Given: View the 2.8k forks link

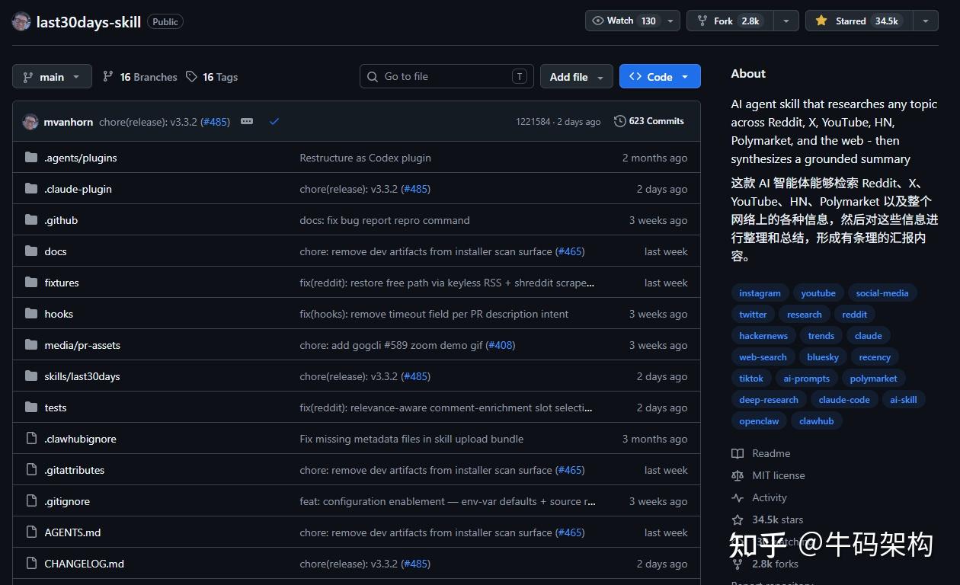Looking at the screenshot, I should pos(765,564).
